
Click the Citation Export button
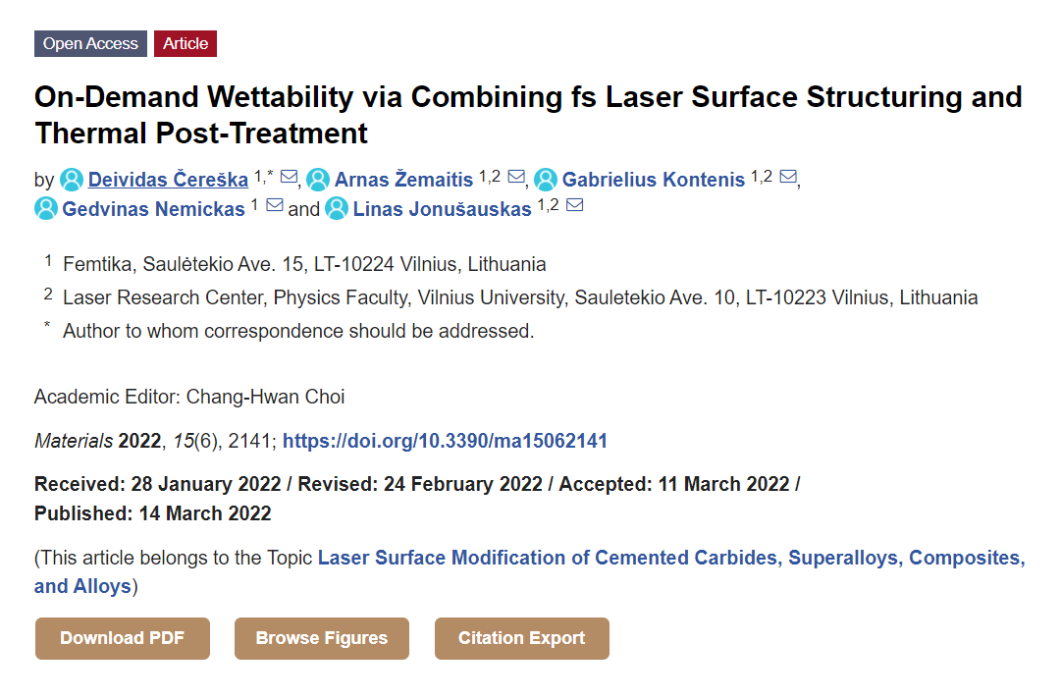pos(522,638)
